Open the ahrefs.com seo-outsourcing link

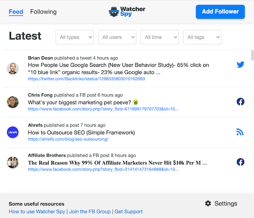[x=68, y=139]
